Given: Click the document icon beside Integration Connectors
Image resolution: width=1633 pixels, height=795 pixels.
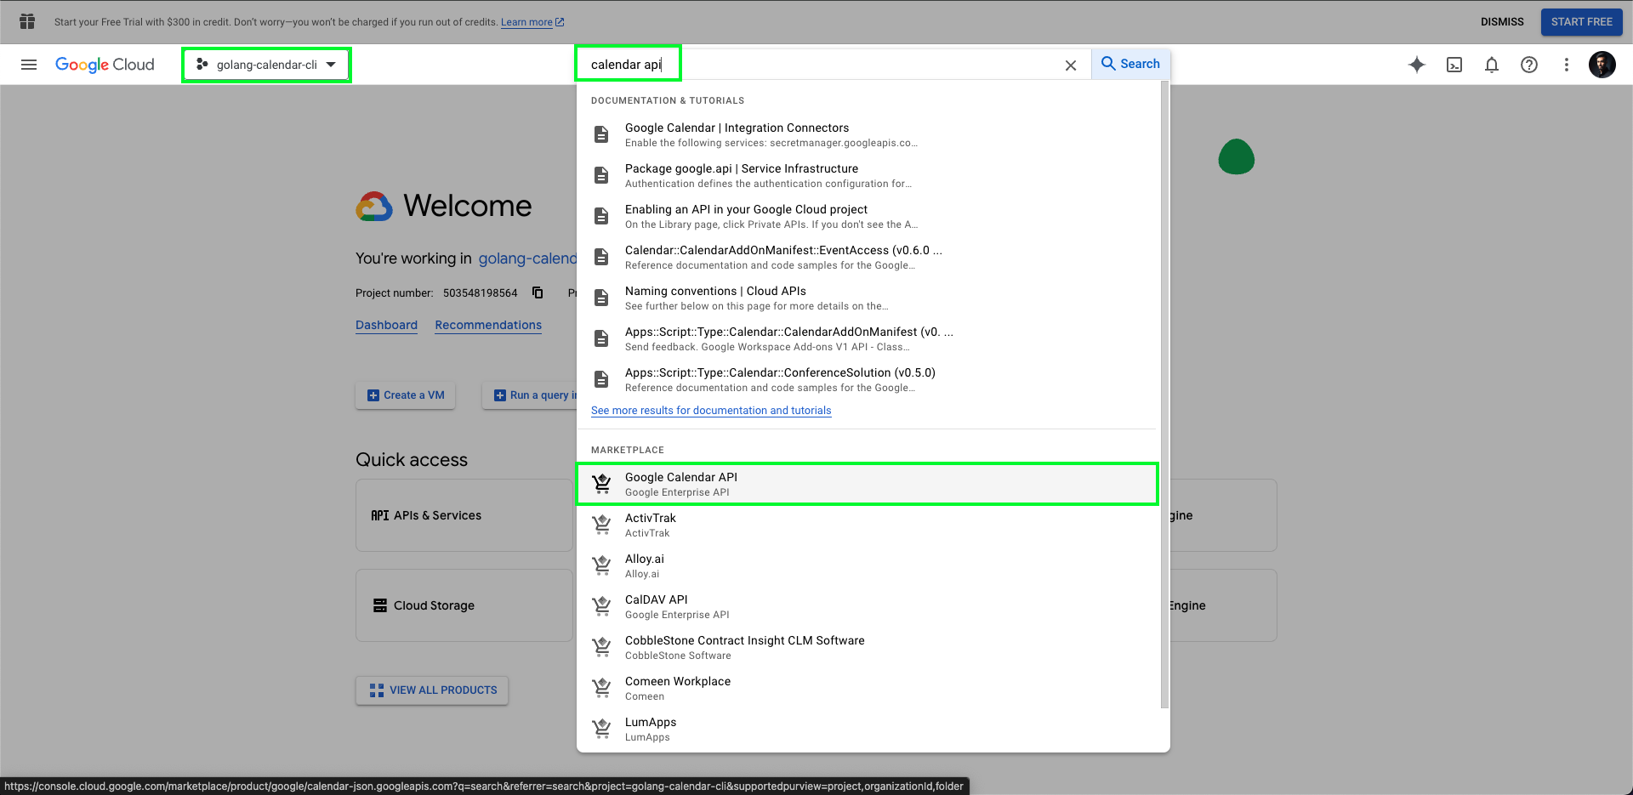Looking at the screenshot, I should pos(601,134).
